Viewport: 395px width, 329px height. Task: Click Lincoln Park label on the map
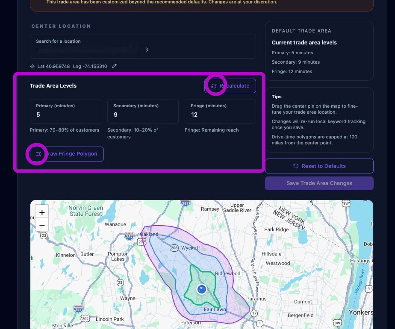(x=109, y=319)
